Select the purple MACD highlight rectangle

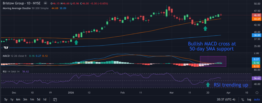[x=213, y=62]
